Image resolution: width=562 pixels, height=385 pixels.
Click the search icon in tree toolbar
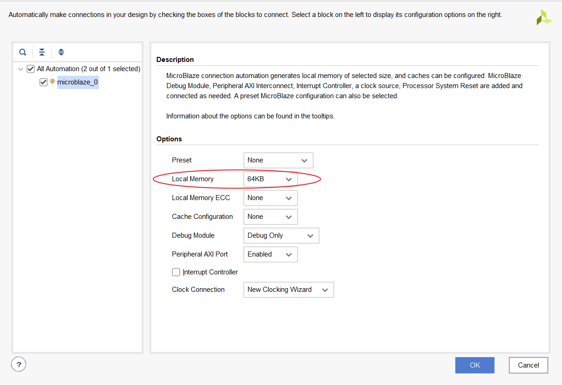(22, 52)
